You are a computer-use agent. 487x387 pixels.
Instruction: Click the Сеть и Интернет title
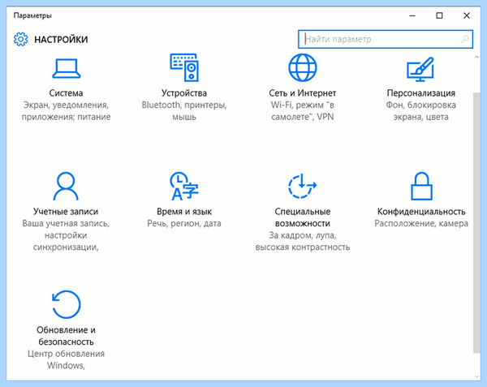303,93
